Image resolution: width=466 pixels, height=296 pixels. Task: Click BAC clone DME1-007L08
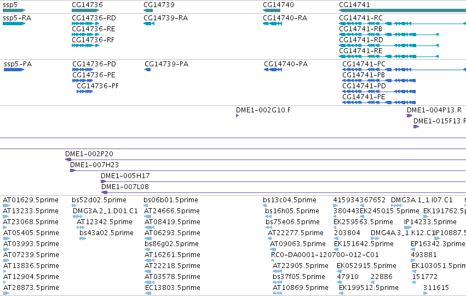click(125, 187)
